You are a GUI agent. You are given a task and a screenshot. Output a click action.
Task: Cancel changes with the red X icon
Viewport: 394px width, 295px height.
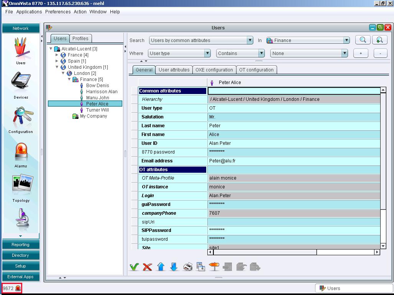pos(147,266)
